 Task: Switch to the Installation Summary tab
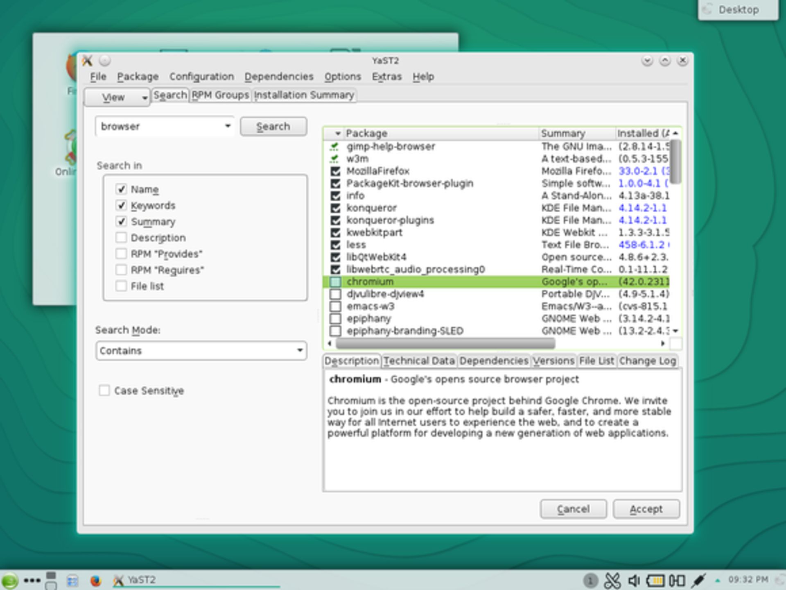304,95
